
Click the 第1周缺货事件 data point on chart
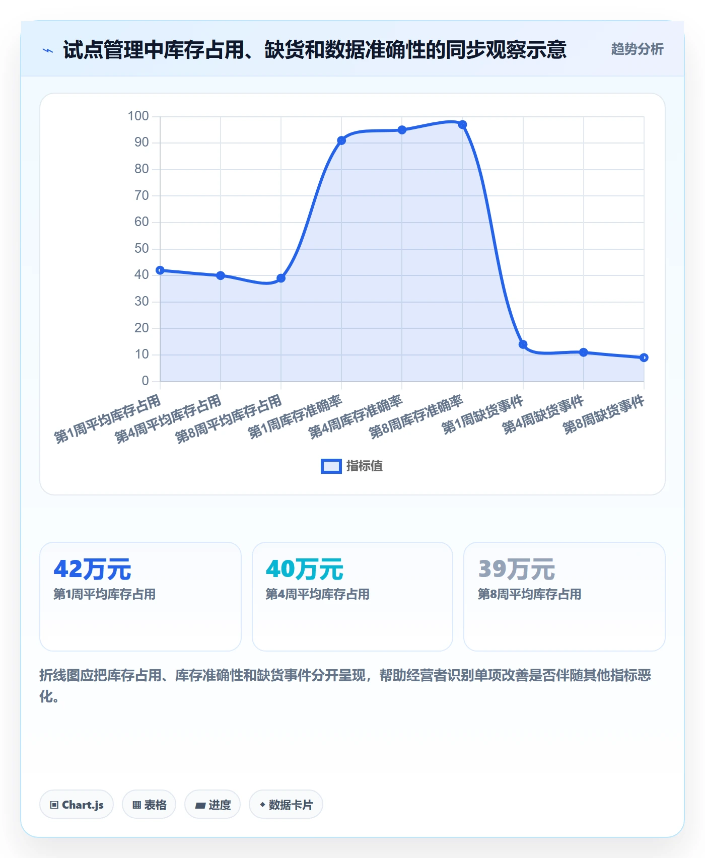[523, 344]
